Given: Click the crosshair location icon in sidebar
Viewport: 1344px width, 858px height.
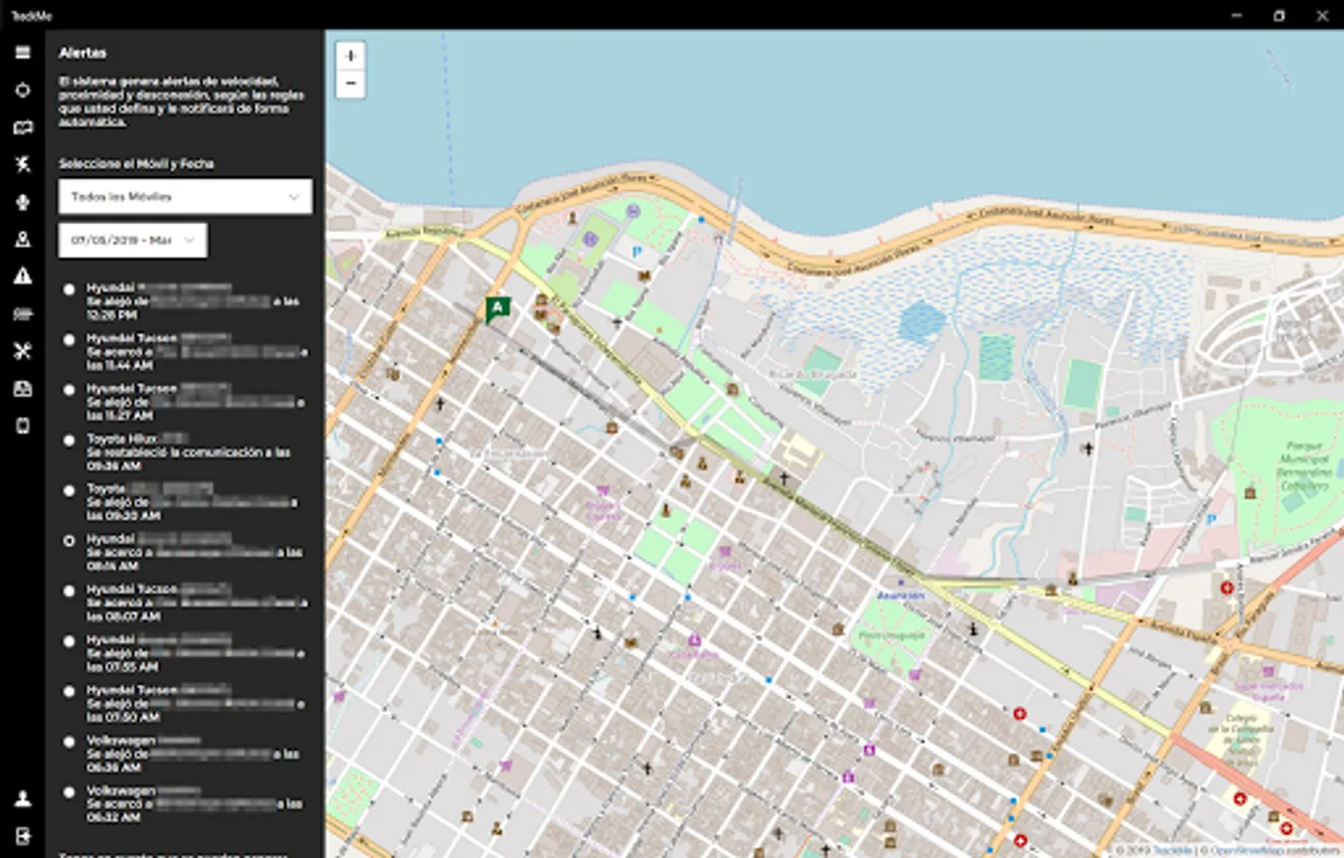Looking at the screenshot, I should [x=23, y=91].
